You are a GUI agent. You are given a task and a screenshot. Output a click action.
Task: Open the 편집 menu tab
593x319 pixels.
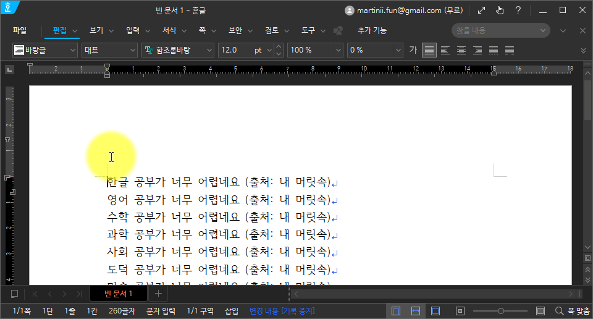pos(59,30)
